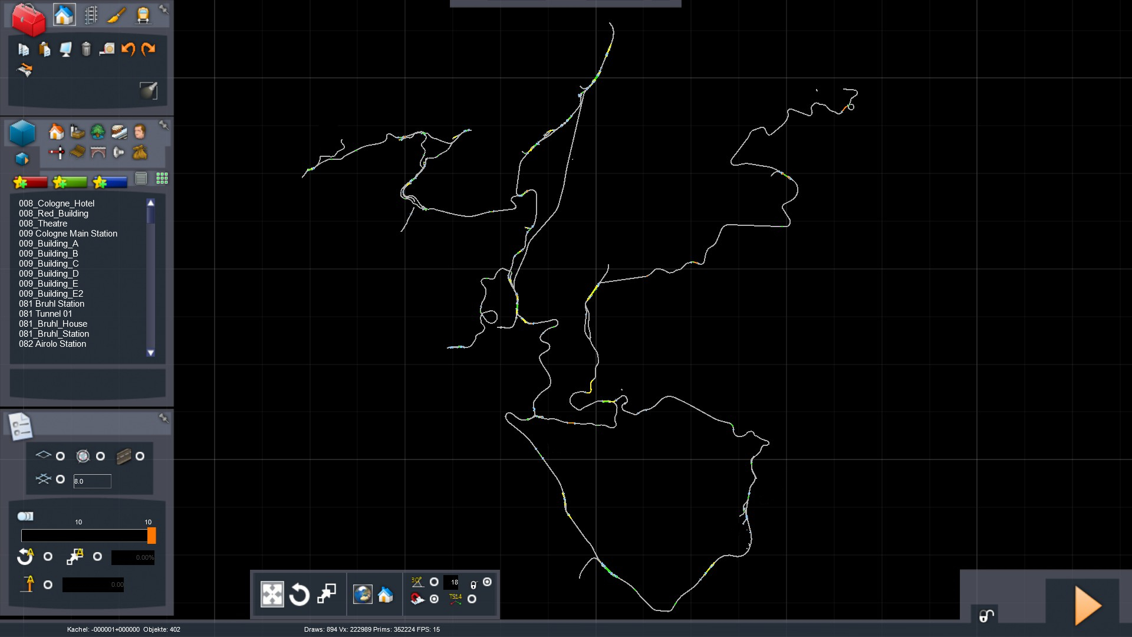Click the rotate gizmo tool

(x=299, y=595)
